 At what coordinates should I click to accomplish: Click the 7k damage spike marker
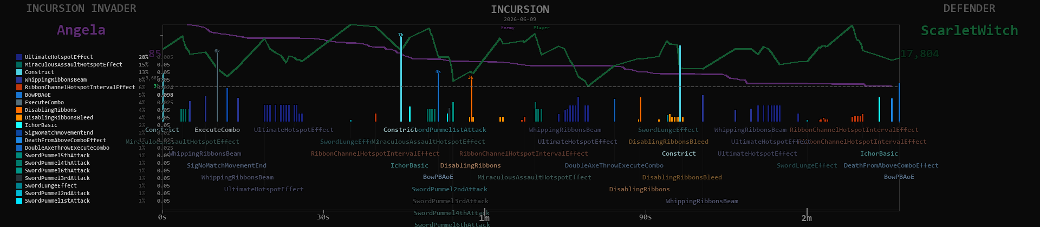(401, 35)
